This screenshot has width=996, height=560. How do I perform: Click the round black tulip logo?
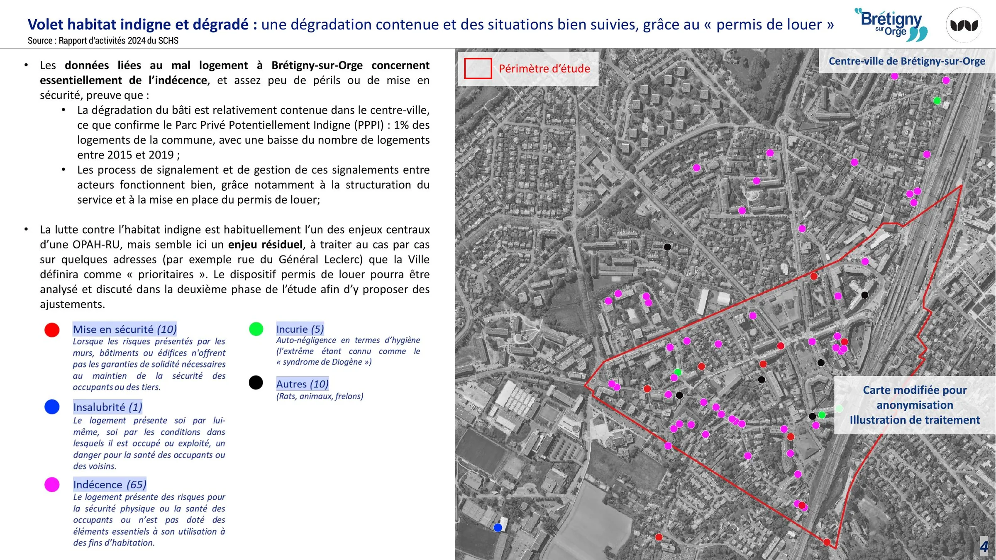point(964,25)
